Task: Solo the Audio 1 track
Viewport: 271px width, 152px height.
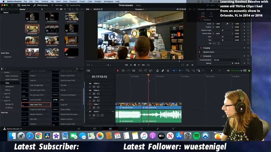Action: pyautogui.click(x=98, y=115)
